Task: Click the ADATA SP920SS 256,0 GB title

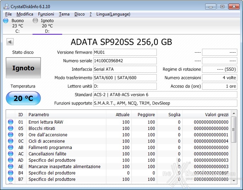Action: pos(121,42)
